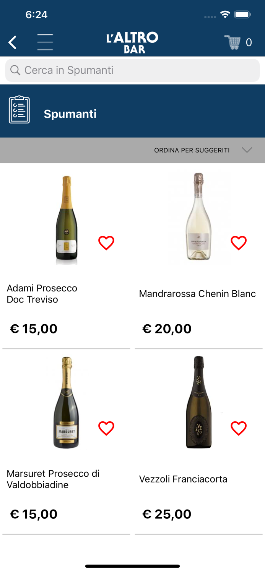
Task: Open the Marsuret Prosecco di Valdobbiadine title
Action: pos(53,479)
